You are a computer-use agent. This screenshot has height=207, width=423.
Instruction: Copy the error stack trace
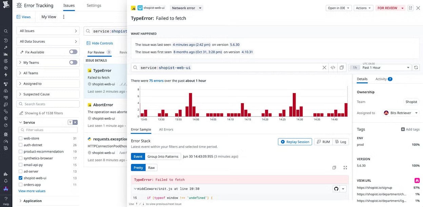point(334,168)
